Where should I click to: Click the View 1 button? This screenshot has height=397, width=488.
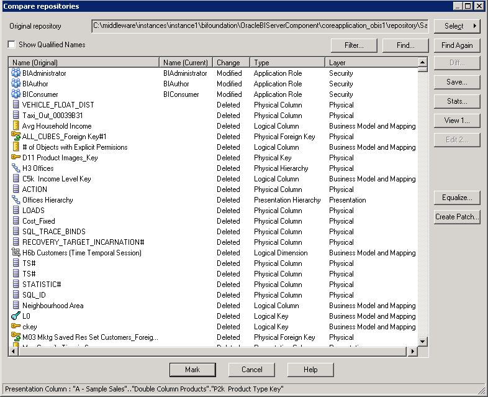click(457, 121)
